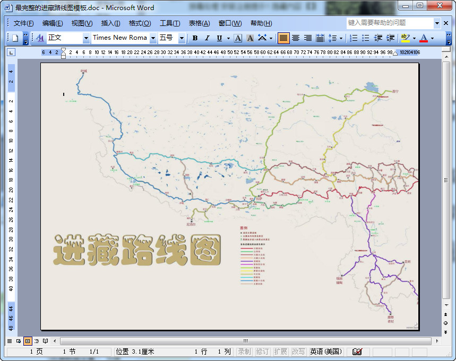Image resolution: width=456 pixels, height=361 pixels.
Task: Create a new blank document
Action: tap(15, 38)
